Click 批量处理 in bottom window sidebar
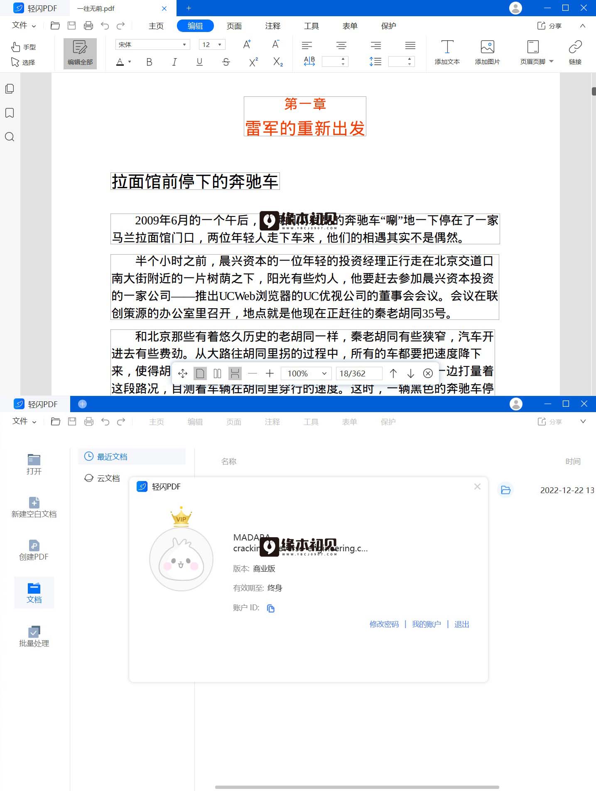The width and height of the screenshot is (596, 791). (x=34, y=636)
